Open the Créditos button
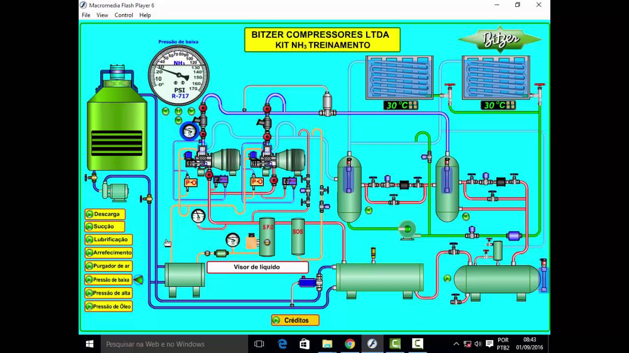 click(295, 320)
